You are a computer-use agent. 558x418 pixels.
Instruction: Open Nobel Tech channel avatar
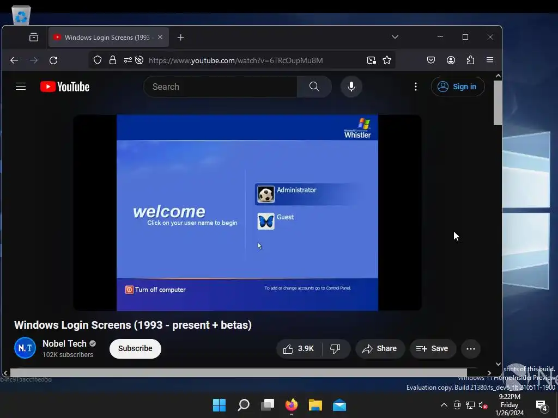pyautogui.click(x=25, y=348)
